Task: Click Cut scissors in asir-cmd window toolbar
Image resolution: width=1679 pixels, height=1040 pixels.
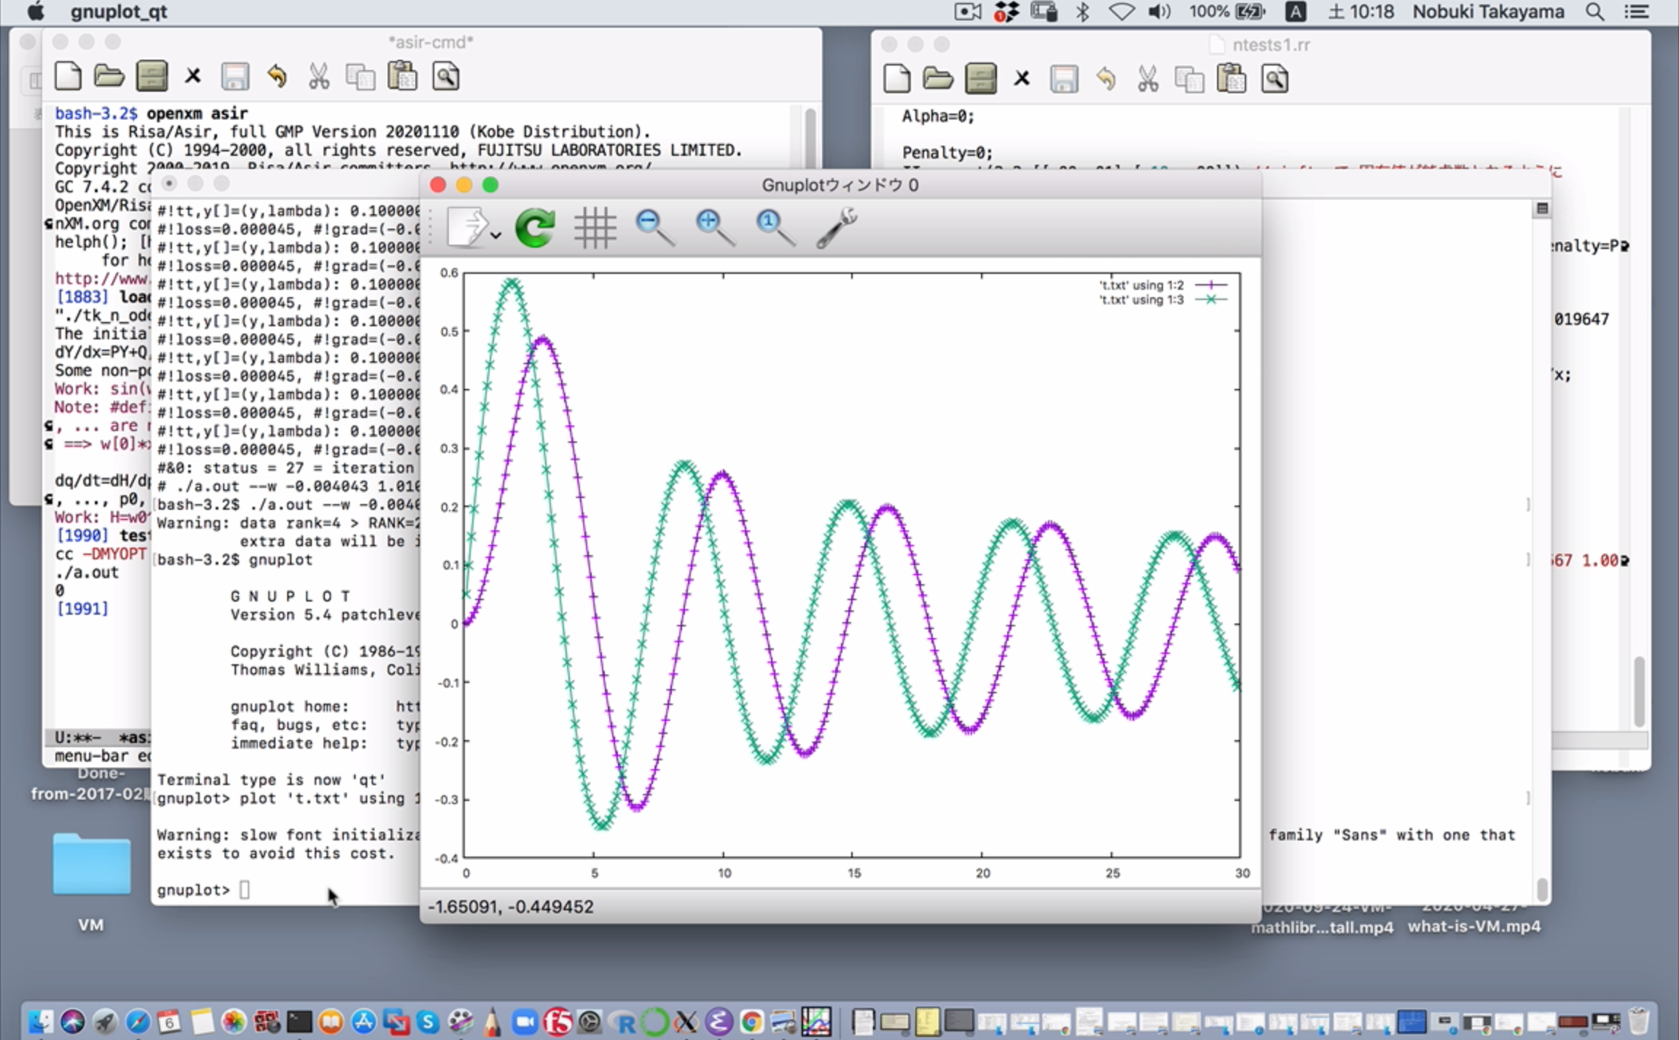Action: click(318, 76)
